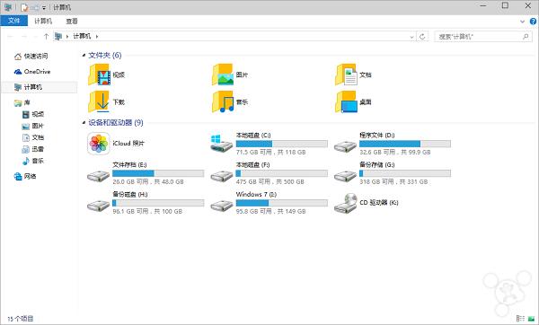The height and width of the screenshot is (325, 539).
Task: Select the 本地磁盘 (C:) drive icon
Action: click(x=221, y=144)
